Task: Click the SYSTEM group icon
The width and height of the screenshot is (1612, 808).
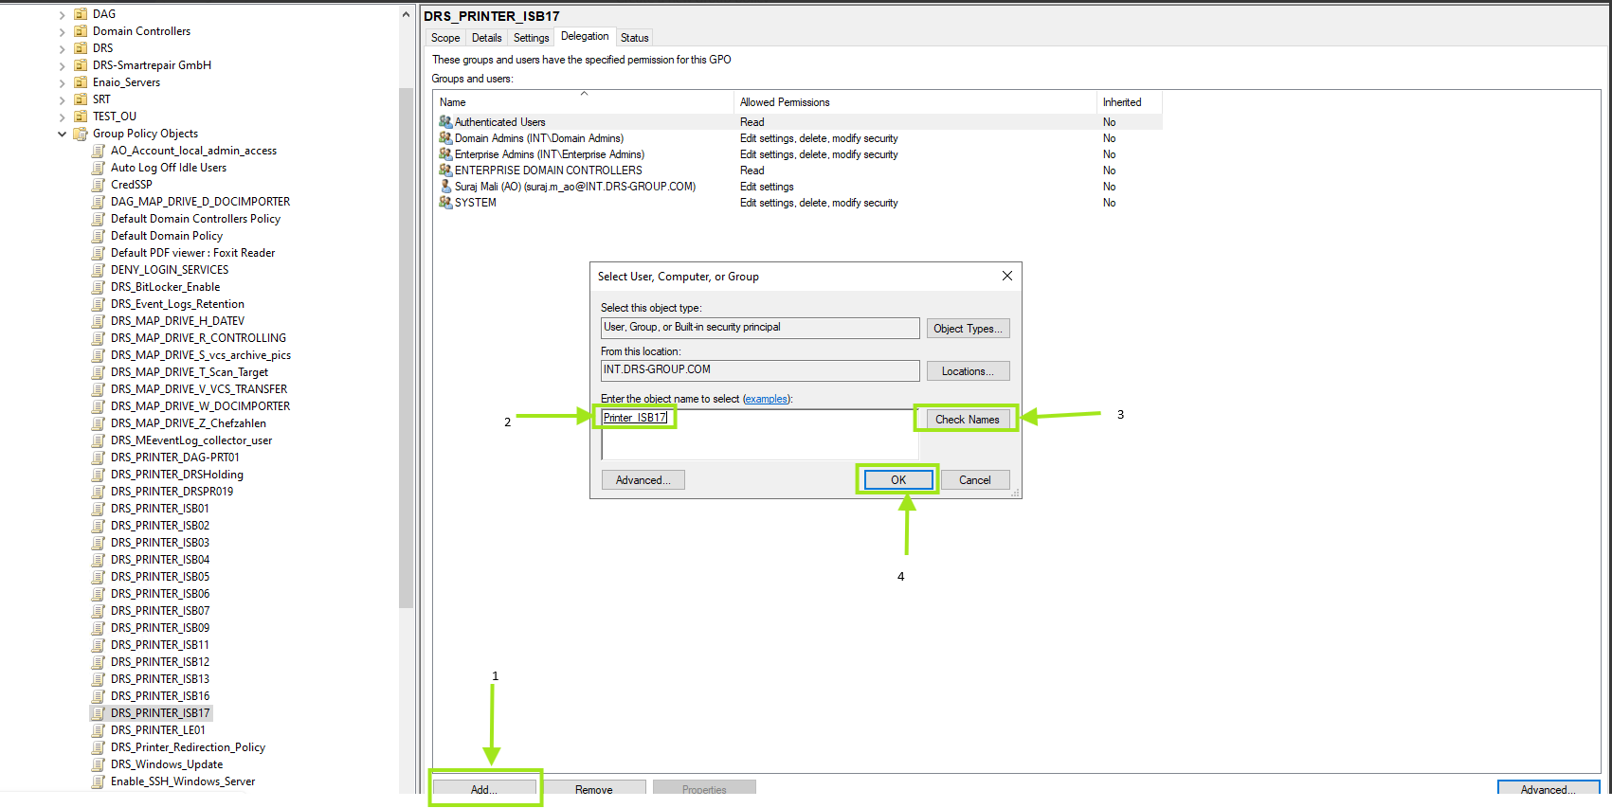Action: click(x=444, y=203)
